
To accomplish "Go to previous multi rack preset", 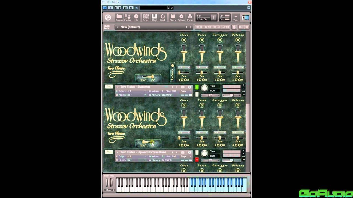I will point(186,27).
